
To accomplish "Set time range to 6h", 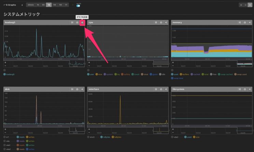I will 43,5.
